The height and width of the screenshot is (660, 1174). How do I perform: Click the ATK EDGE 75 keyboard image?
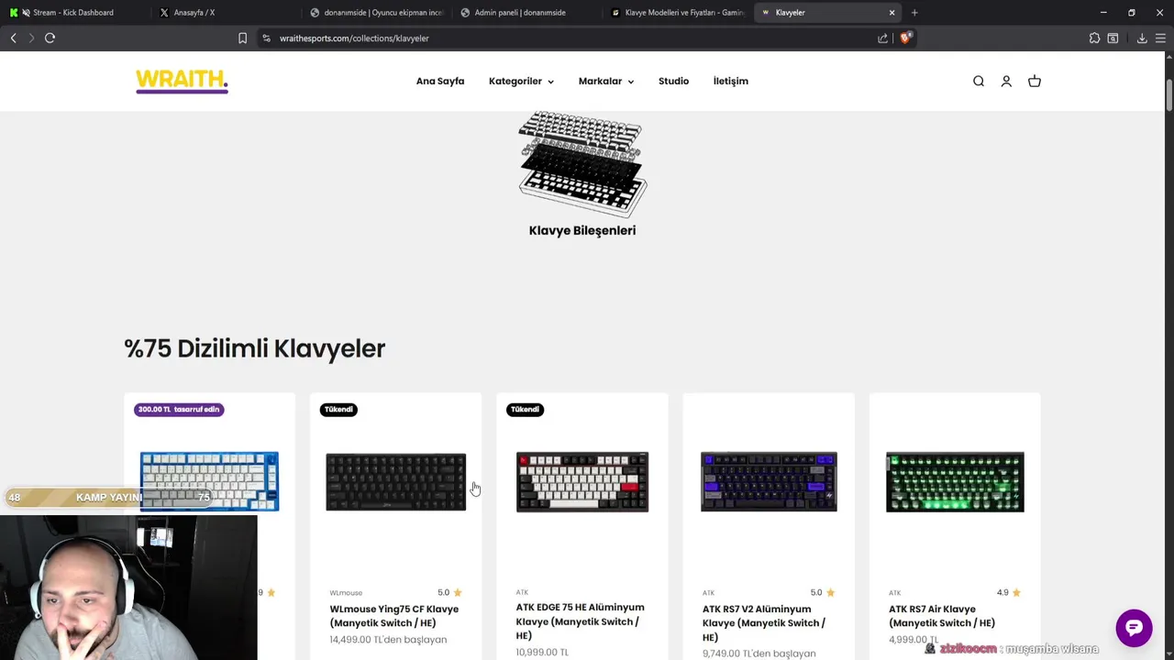[582, 481]
